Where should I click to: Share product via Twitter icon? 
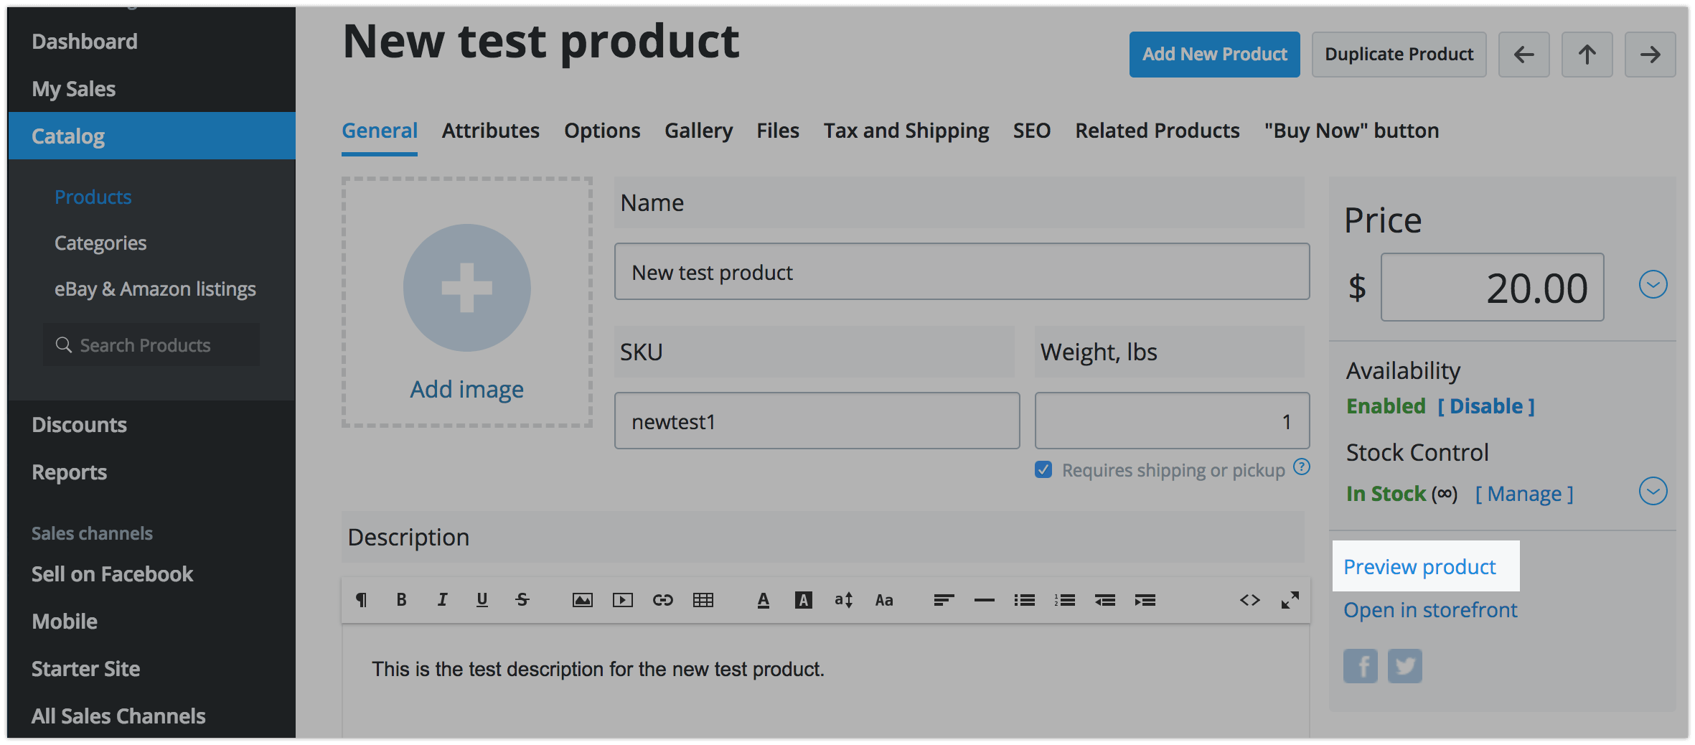point(1404,666)
